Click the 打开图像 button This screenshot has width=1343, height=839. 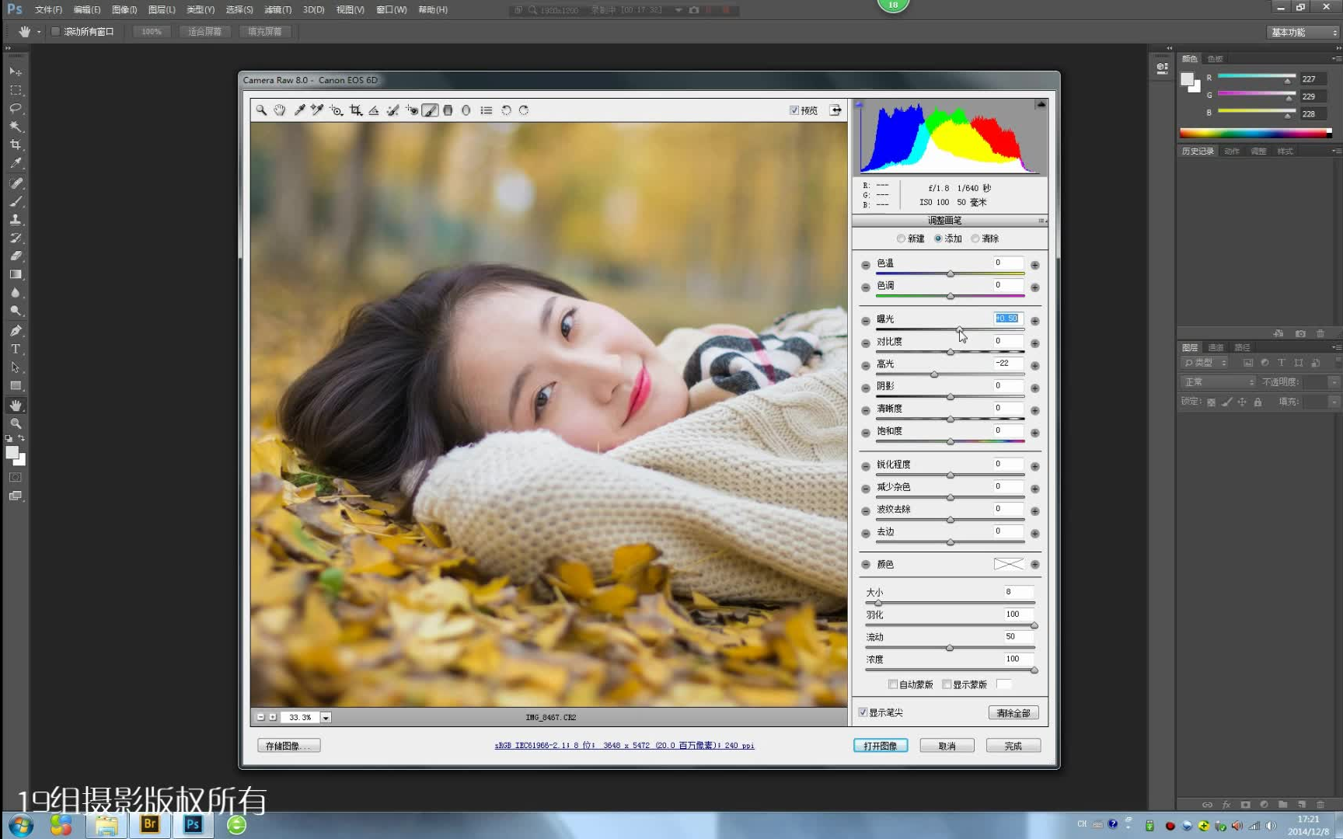coord(880,746)
